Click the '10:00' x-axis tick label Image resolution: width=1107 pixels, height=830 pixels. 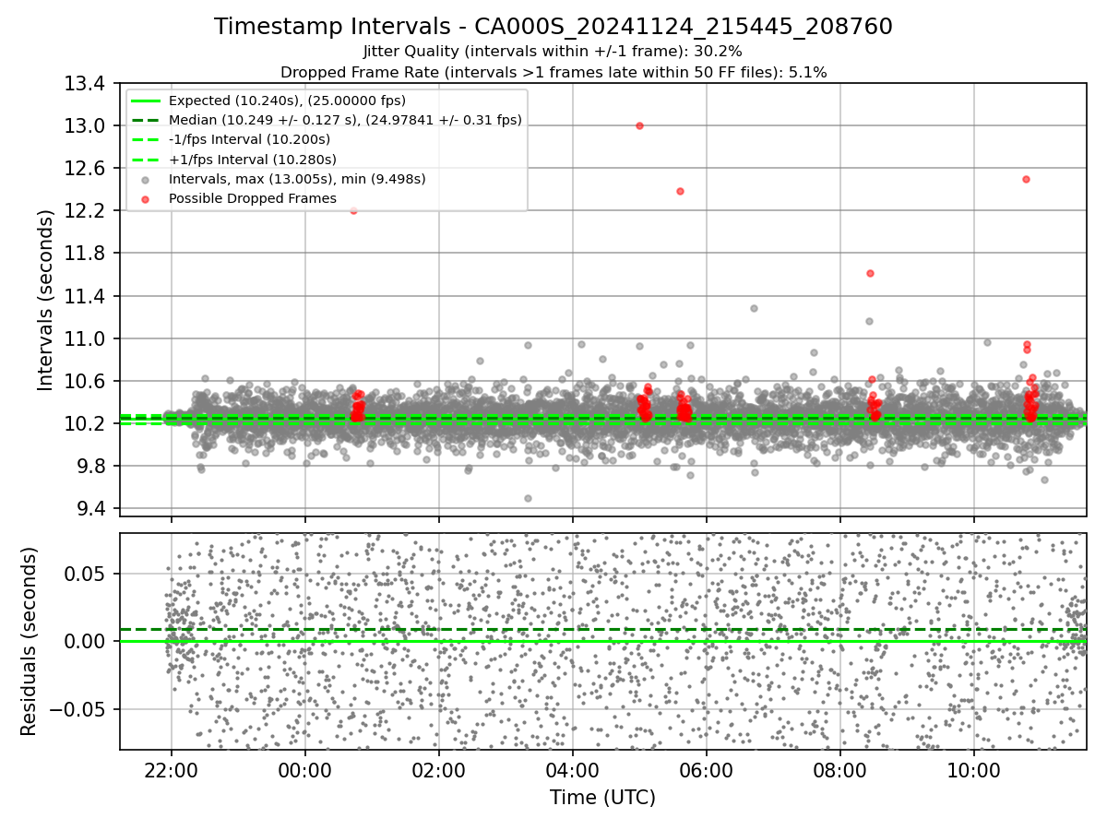click(x=974, y=771)
